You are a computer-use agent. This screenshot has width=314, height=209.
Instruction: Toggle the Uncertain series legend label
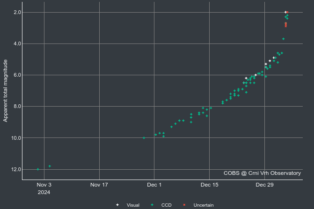[204, 205]
